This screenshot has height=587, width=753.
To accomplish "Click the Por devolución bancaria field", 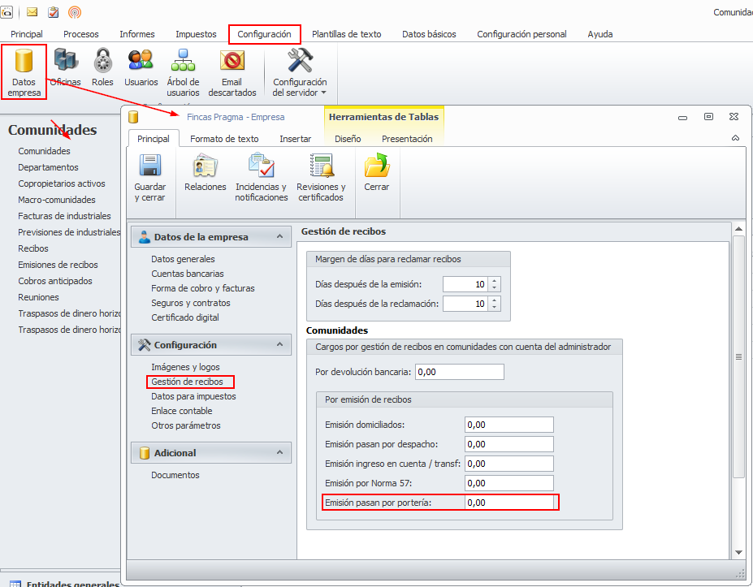I will [460, 372].
